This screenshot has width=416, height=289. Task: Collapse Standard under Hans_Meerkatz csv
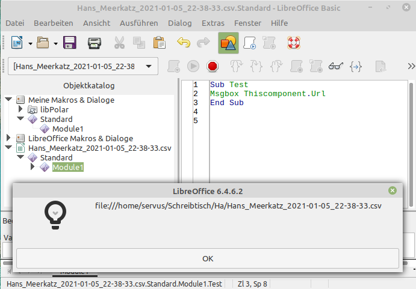[x=20, y=157]
